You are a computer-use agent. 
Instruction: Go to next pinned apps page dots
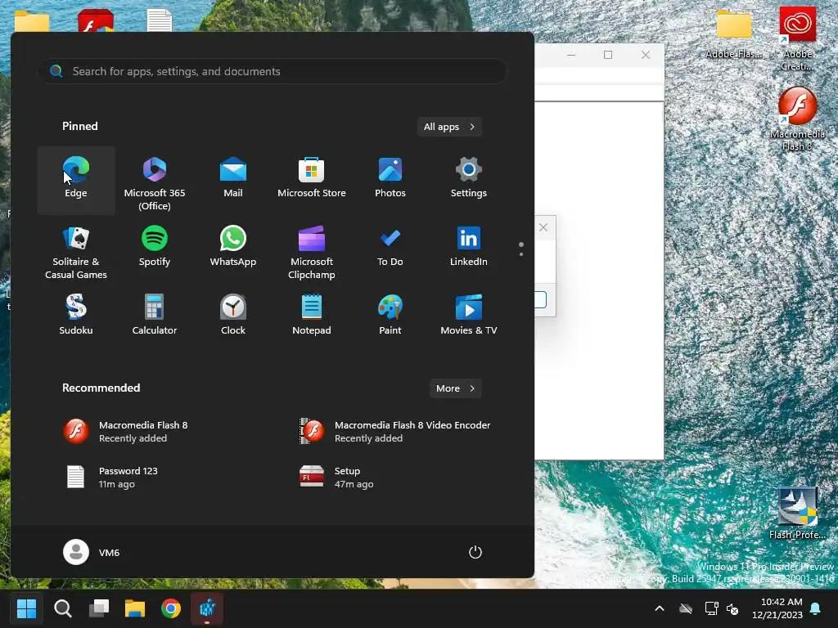coord(521,249)
